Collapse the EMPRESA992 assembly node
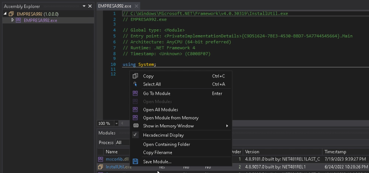Screen dimensions: 369x173 click(x=5, y=14)
